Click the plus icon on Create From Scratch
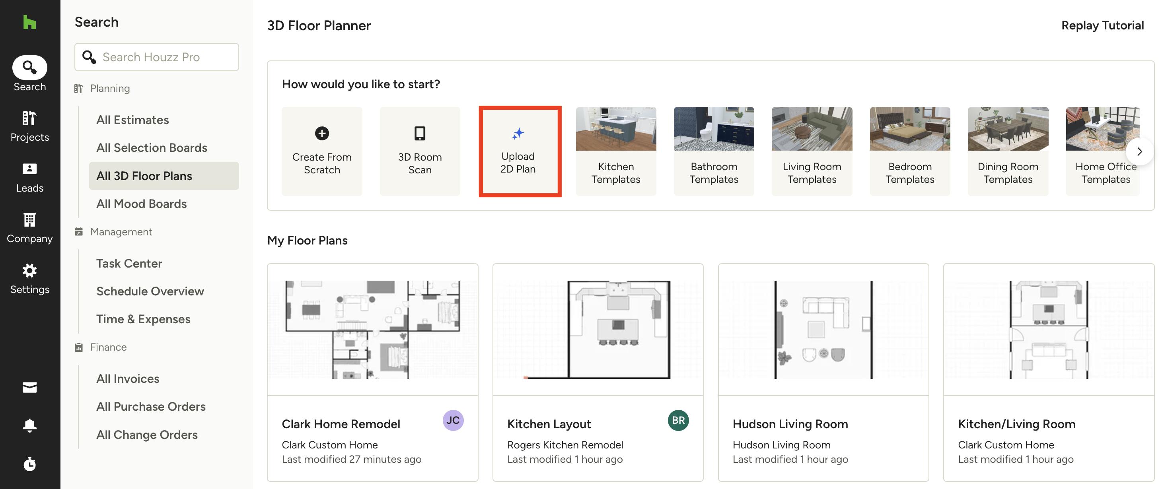Image resolution: width=1164 pixels, height=489 pixels. tap(322, 133)
